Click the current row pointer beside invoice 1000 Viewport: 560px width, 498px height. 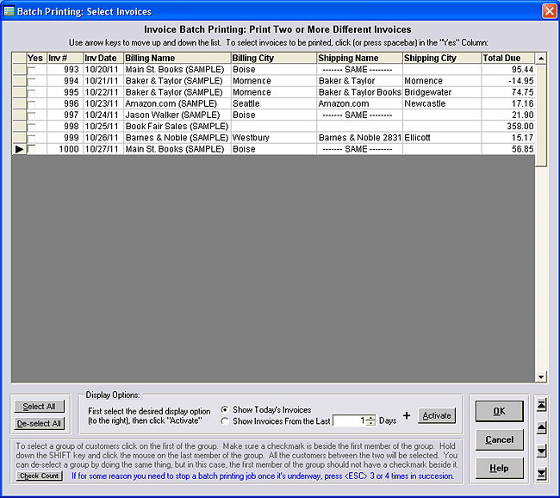18,149
